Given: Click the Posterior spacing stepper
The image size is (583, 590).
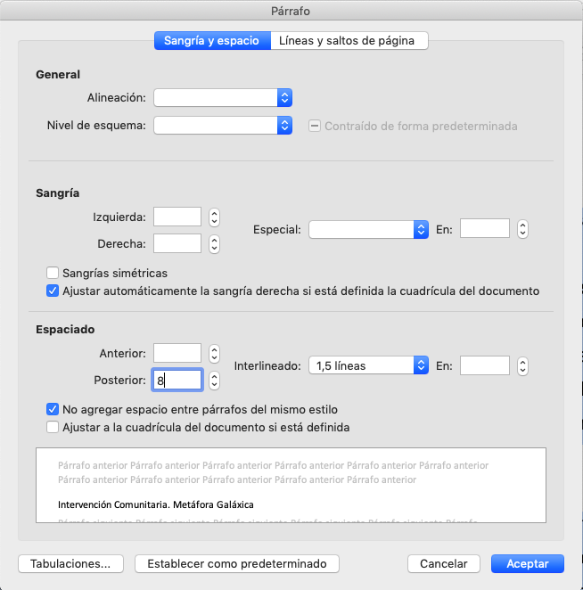Looking at the screenshot, I should pos(214,381).
